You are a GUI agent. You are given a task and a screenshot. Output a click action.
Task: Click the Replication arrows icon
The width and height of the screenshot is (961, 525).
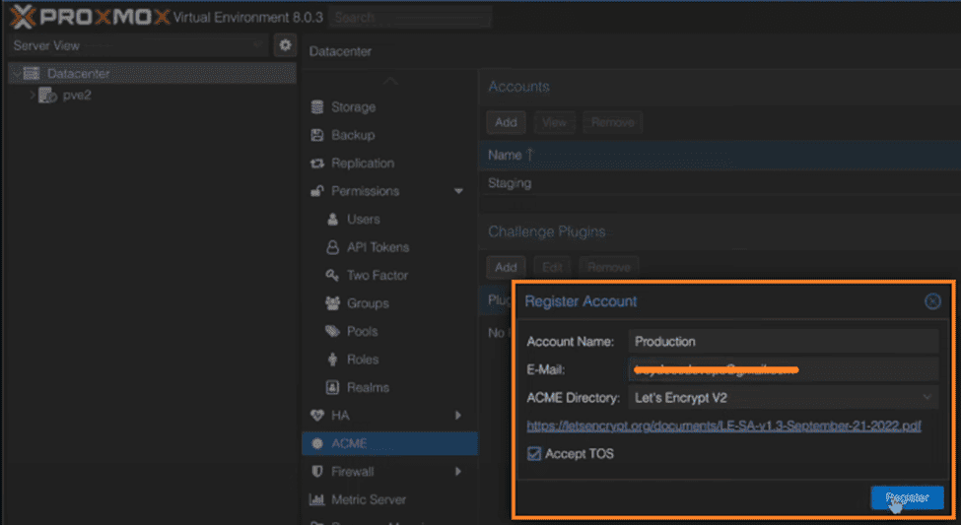(316, 163)
